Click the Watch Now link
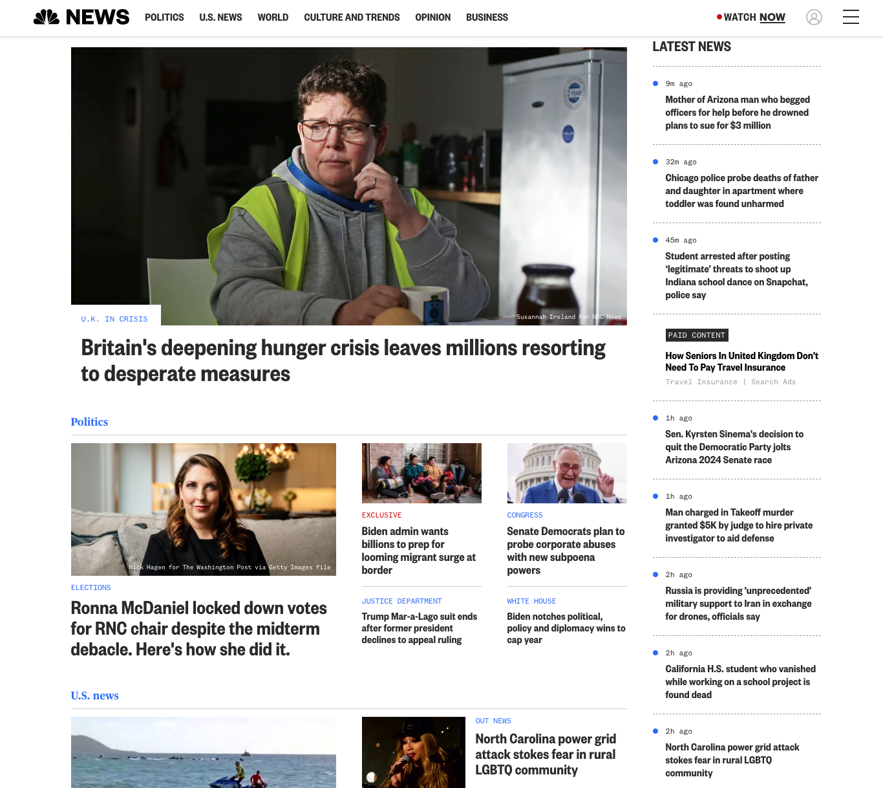Screen dimensions: 883x788 pos(754,17)
